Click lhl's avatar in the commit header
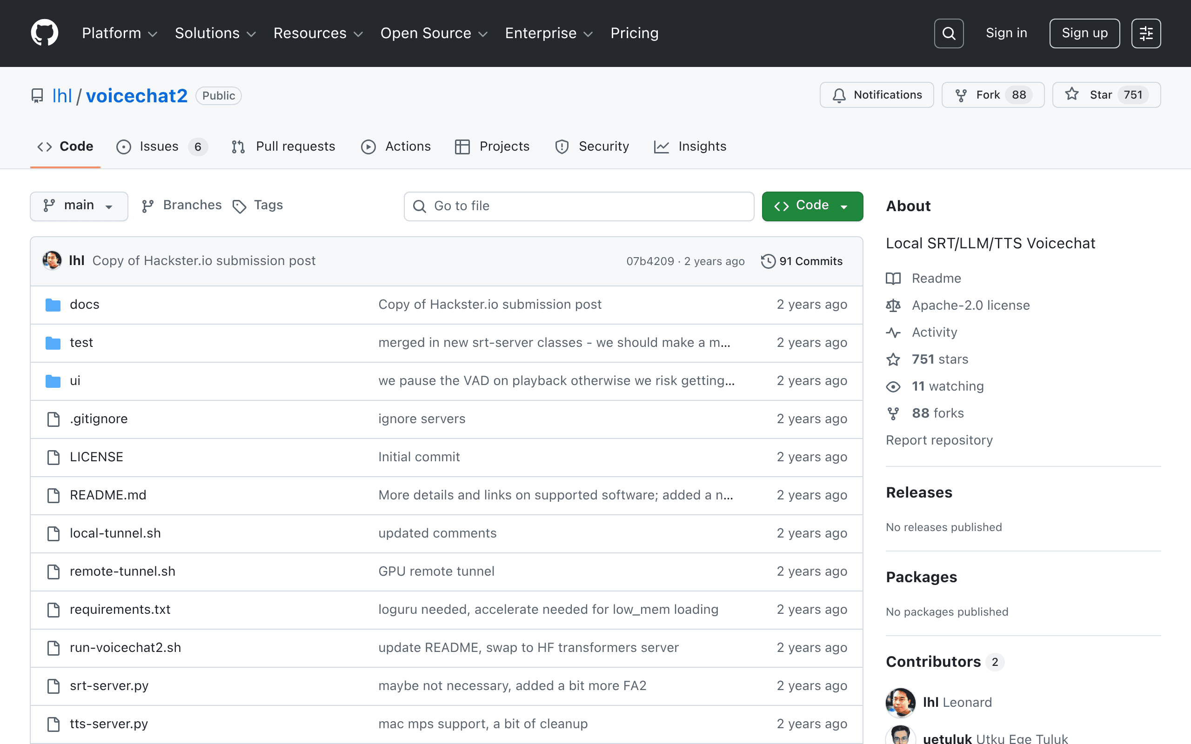Image resolution: width=1191 pixels, height=744 pixels. point(52,261)
